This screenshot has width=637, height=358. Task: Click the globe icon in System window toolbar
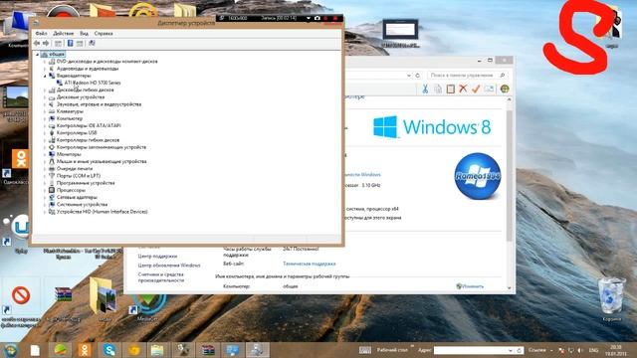pyautogui.click(x=505, y=89)
